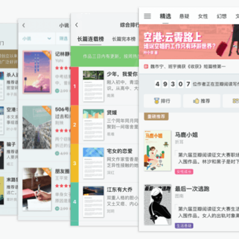Viewport: 239px width, 239px height.
Task: Click the orange rank 2 block
Action: 74,125
